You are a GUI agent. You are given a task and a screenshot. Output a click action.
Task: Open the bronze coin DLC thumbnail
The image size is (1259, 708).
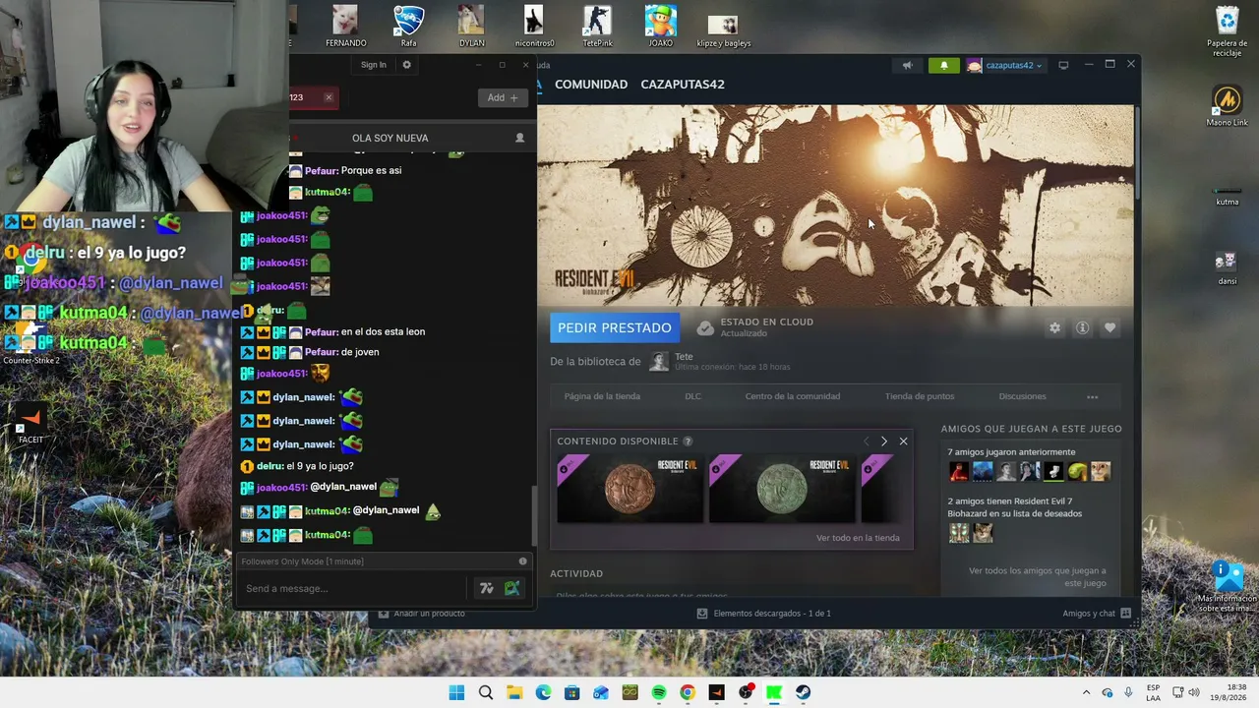click(x=629, y=489)
